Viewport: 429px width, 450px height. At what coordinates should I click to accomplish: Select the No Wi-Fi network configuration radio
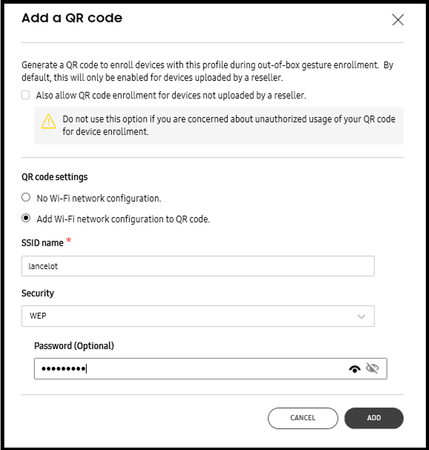pyautogui.click(x=26, y=197)
